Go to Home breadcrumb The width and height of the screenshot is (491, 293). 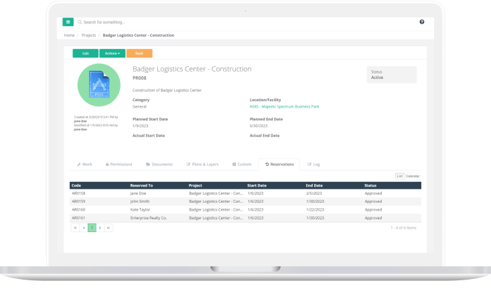69,35
